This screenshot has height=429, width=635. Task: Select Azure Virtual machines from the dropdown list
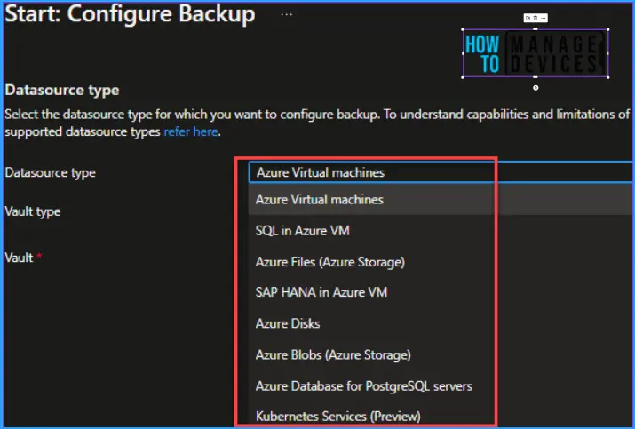(441, 199)
